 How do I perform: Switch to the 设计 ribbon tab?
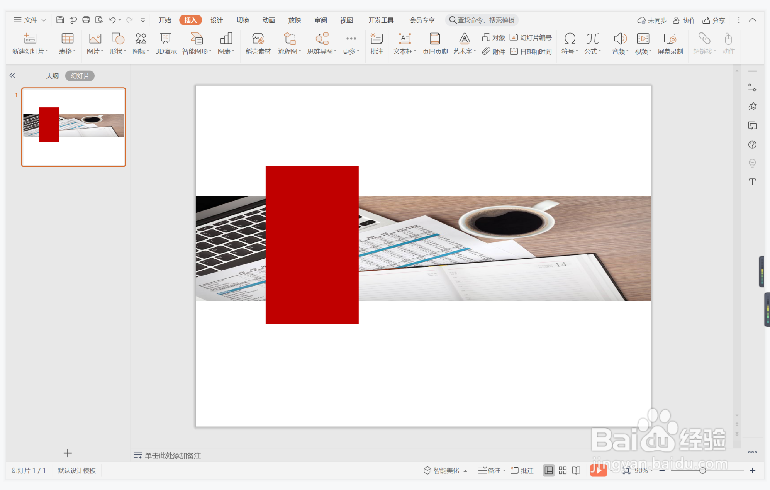216,20
